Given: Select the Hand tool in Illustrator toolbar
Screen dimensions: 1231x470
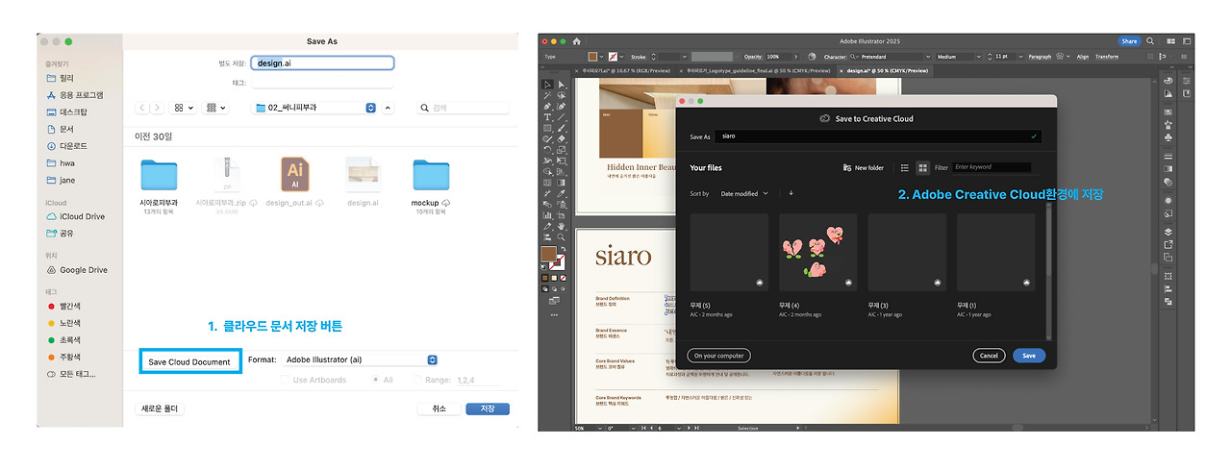Looking at the screenshot, I should (x=561, y=226).
